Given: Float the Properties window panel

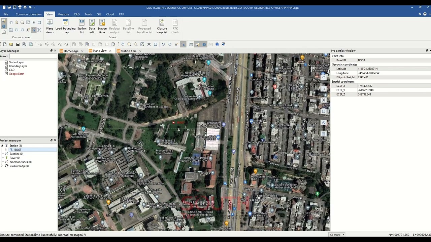Looking at the screenshot, I should point(427,51).
